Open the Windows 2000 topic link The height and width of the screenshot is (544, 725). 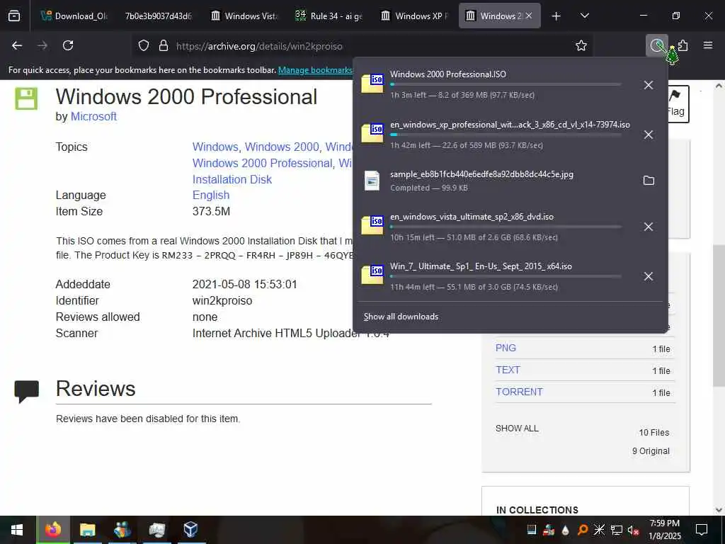click(282, 147)
